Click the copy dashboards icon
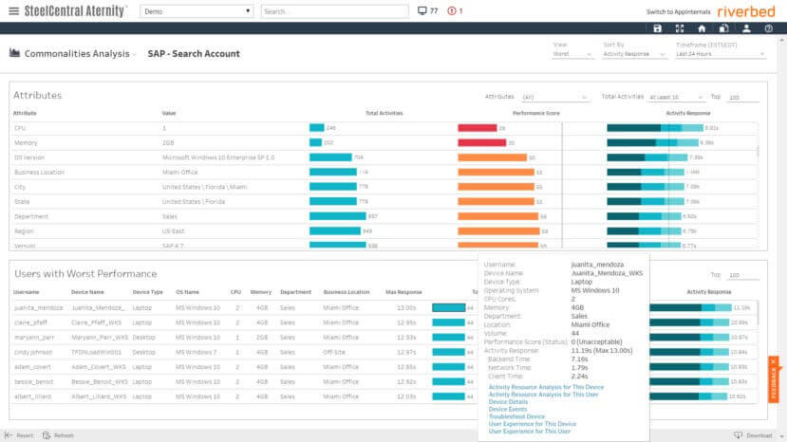787x442 pixels. click(x=723, y=28)
